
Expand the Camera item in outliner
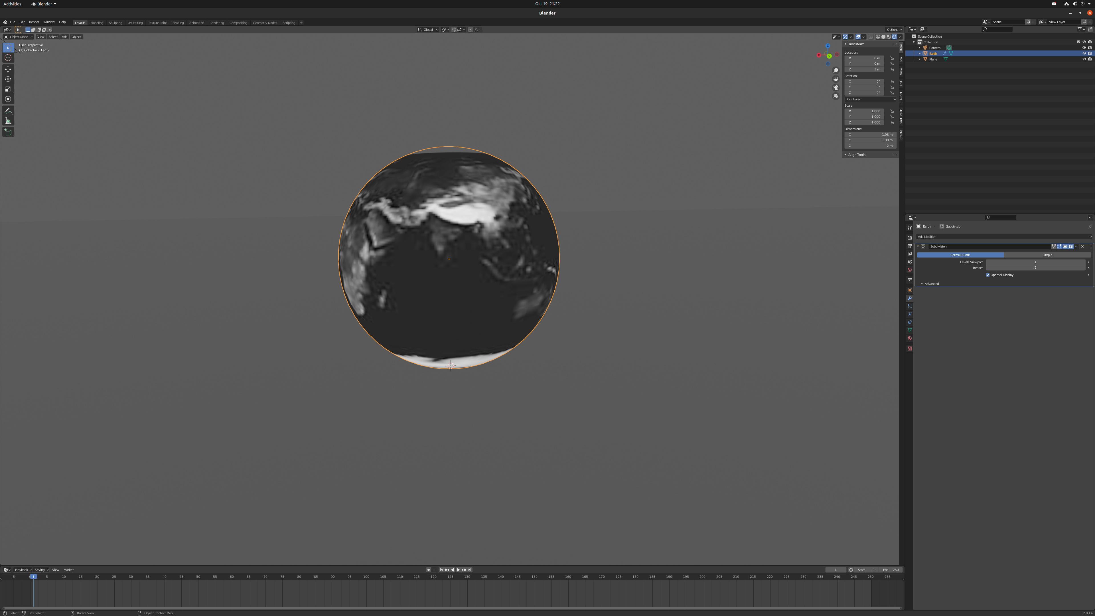tap(919, 48)
